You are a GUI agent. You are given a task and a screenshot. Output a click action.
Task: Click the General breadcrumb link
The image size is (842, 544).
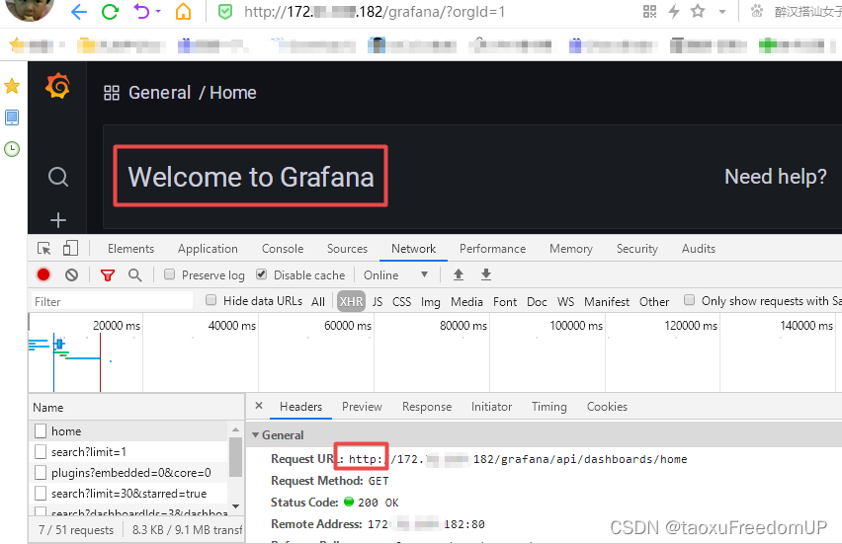(159, 93)
